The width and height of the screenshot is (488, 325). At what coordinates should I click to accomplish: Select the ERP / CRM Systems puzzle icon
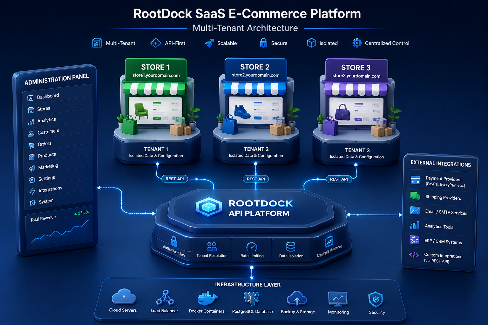click(x=414, y=240)
